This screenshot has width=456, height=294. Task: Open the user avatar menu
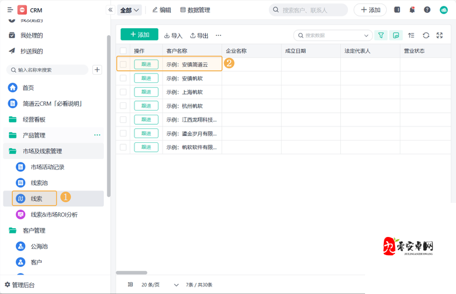(x=444, y=10)
